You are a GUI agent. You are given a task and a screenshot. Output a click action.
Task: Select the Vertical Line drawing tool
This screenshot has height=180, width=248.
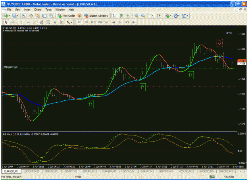tap(21, 22)
